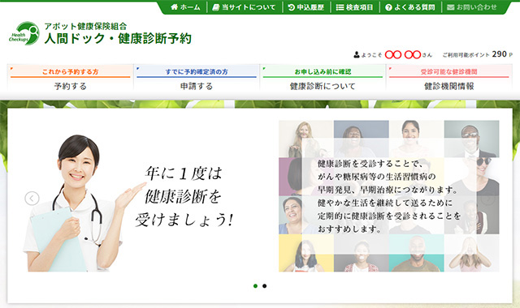520x308 pixels.
Task: Click the history clock icon for 申込履歴
Action: [292, 7]
